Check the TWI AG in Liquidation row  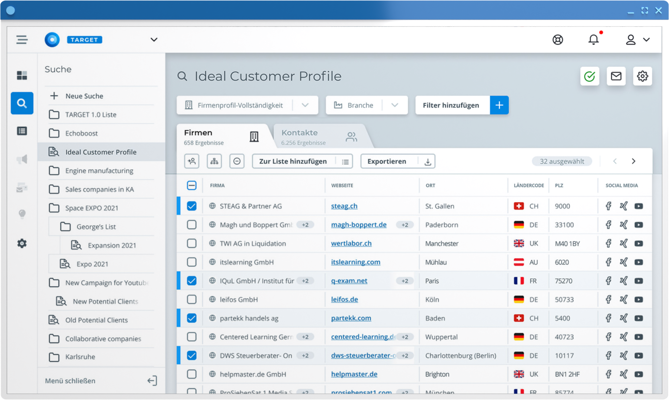coord(192,243)
